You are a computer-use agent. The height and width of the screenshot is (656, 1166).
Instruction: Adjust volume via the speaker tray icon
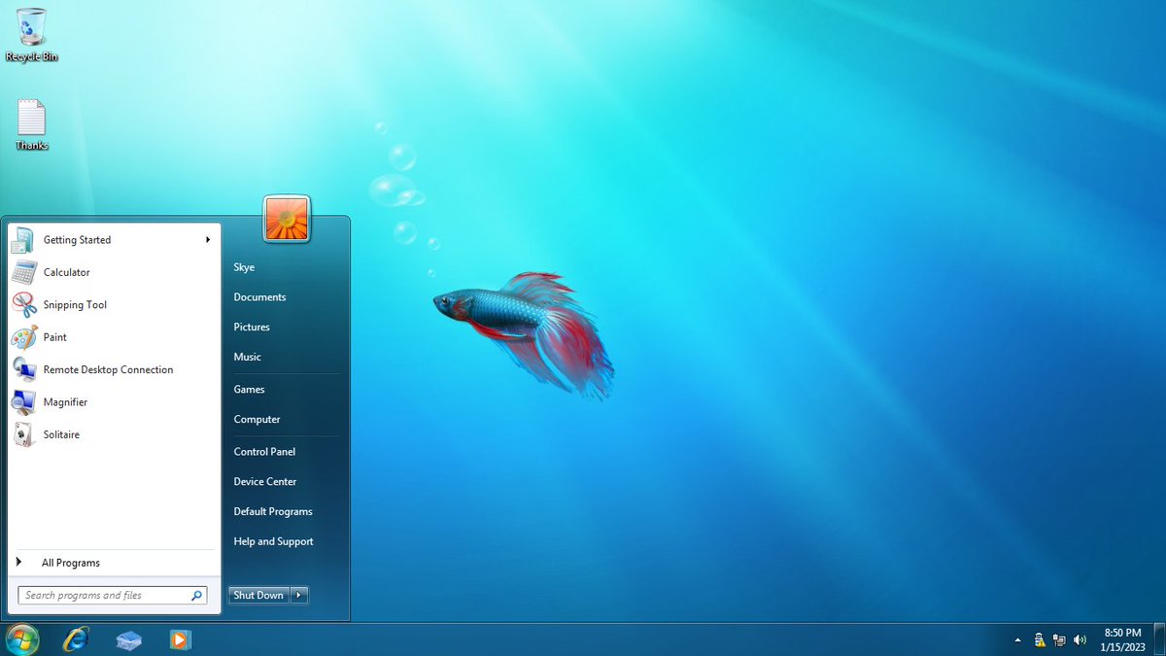coord(1080,639)
